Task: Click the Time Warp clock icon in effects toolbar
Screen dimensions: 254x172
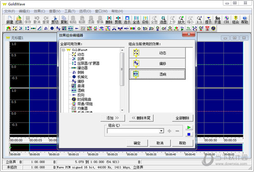Action: point(213,29)
